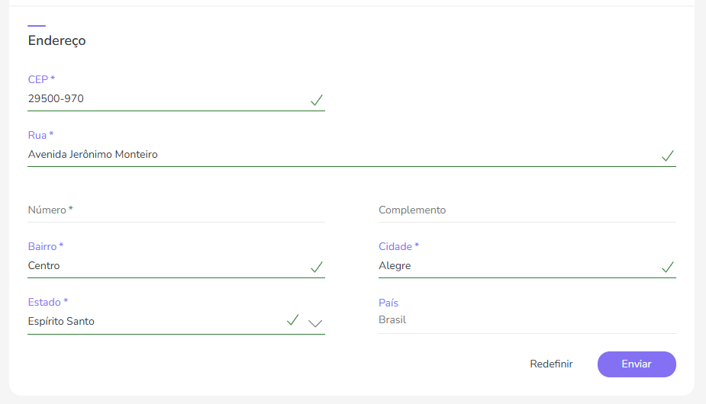The image size is (706, 404).
Task: Click the País field showing Brasil
Action: 527,320
